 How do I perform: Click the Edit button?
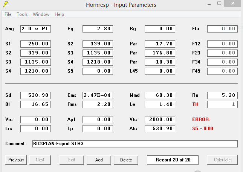[x=72, y=160]
